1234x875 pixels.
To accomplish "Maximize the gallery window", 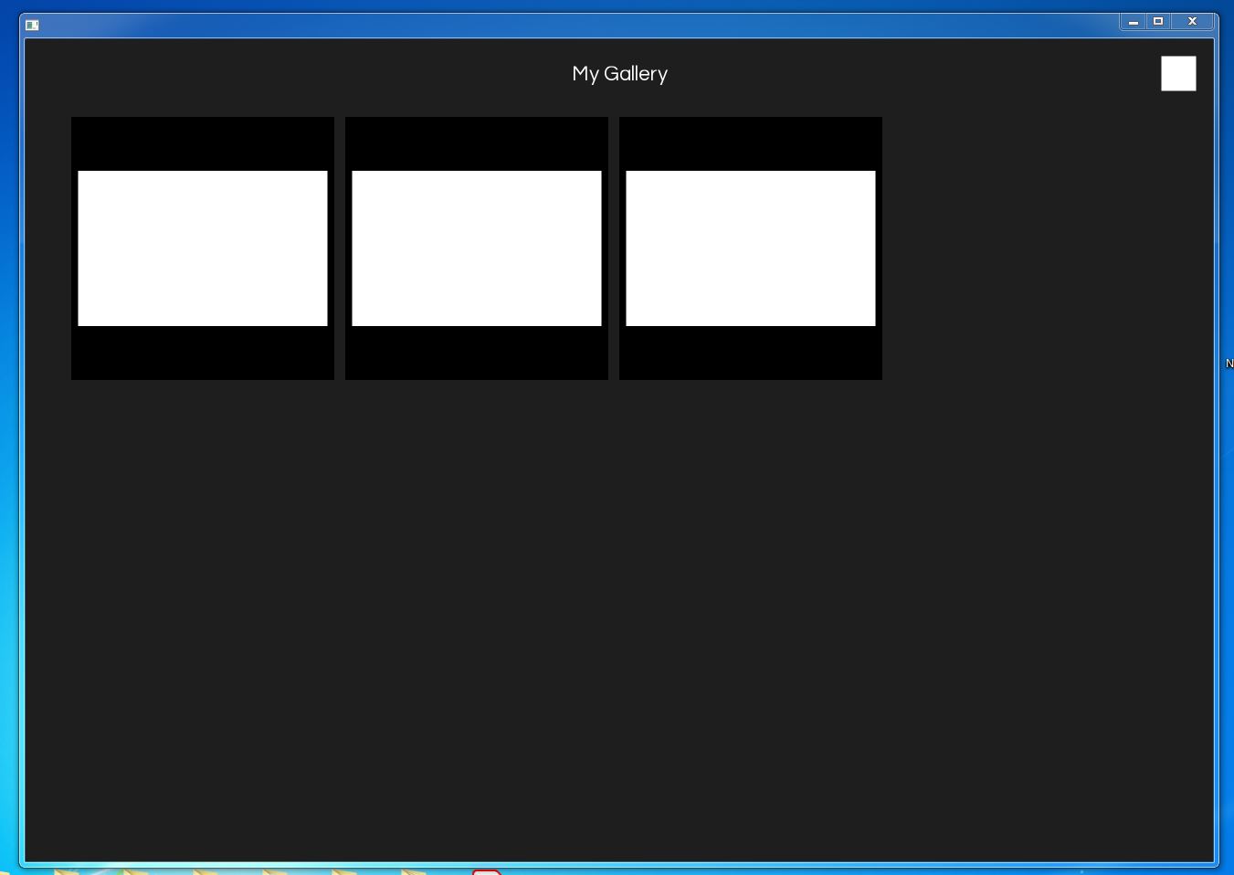I will point(1158,21).
